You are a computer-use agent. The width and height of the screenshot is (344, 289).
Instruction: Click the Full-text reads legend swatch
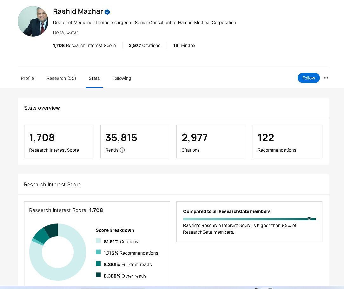98,264
